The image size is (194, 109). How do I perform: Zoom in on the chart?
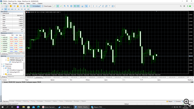tap(65, 6)
